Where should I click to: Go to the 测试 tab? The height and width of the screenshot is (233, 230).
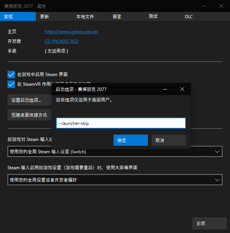point(153,17)
